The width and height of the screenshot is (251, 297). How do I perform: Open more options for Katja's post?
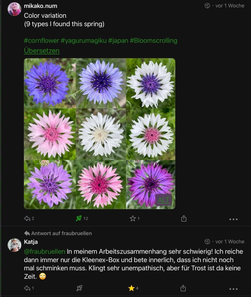pos(233,289)
